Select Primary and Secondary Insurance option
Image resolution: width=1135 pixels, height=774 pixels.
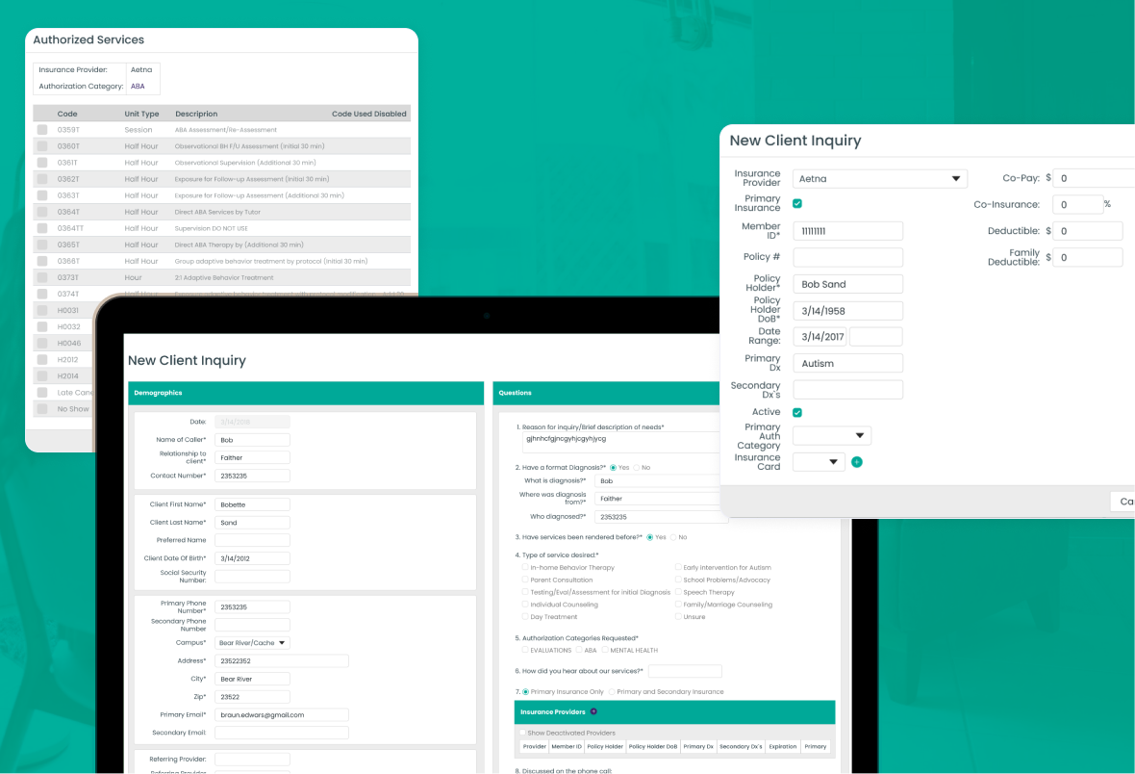(x=612, y=691)
